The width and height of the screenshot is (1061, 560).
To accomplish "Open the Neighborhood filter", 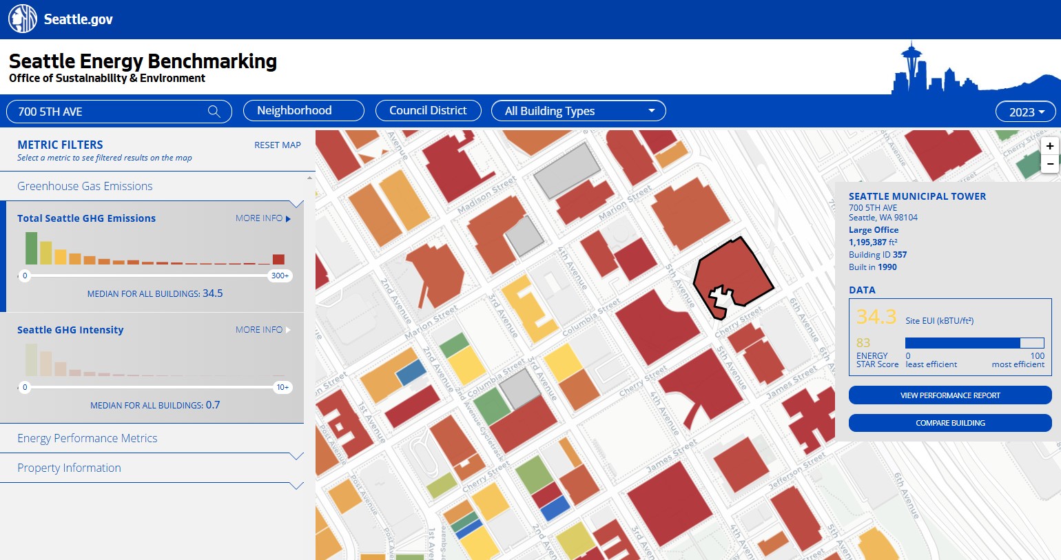I will 304,111.
